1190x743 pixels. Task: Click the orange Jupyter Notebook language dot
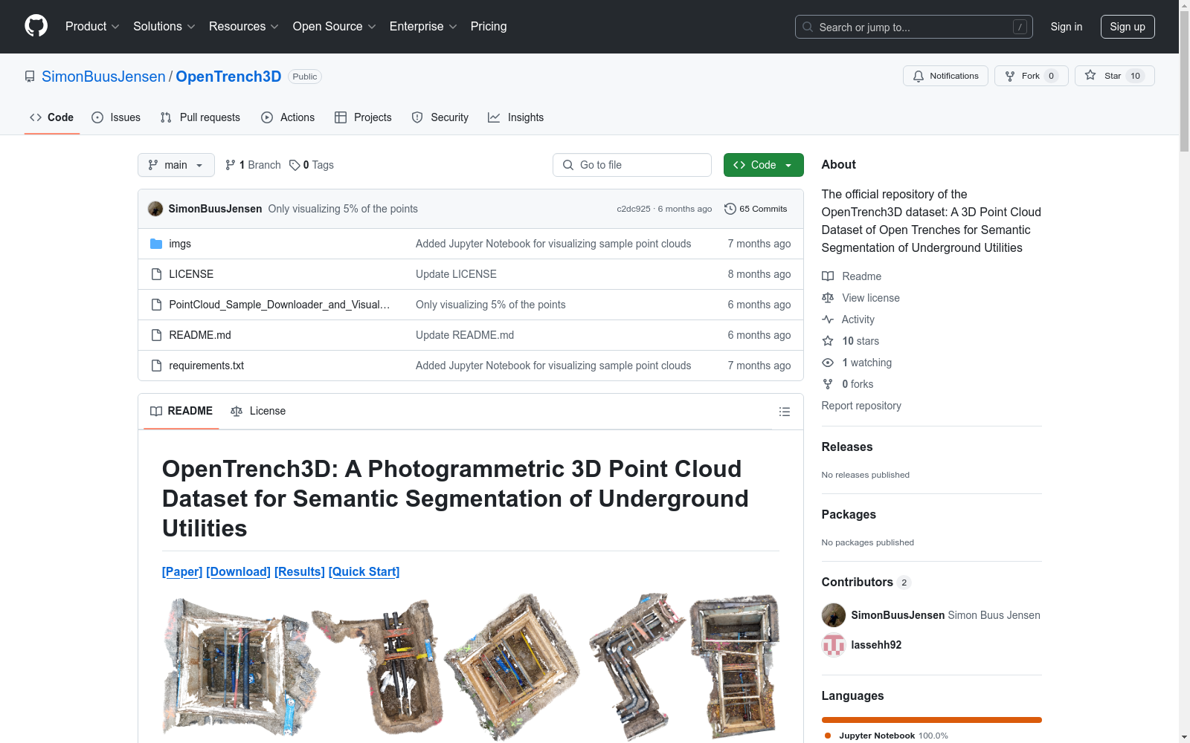pyautogui.click(x=828, y=736)
